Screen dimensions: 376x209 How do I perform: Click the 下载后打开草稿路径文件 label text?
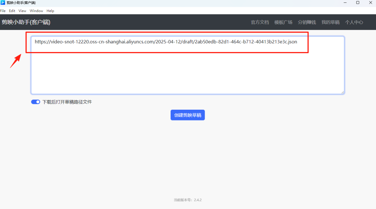point(67,102)
